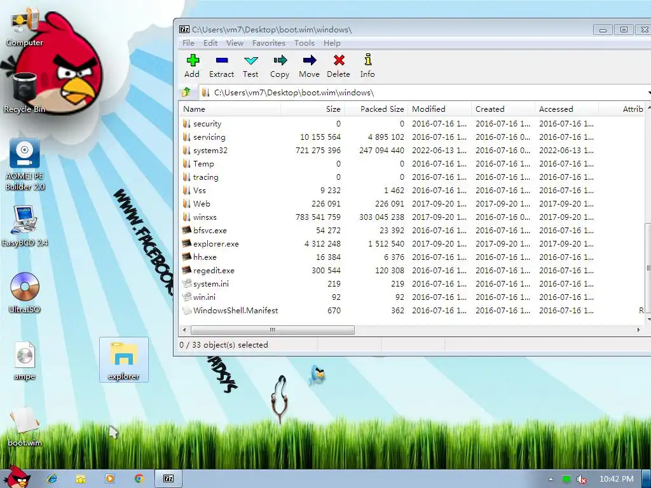Open the View menu
This screenshot has height=488, width=651.
235,43
